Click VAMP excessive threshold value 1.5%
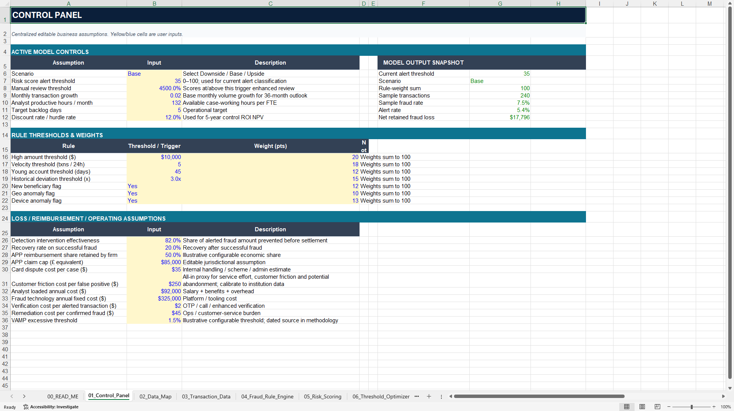The width and height of the screenshot is (734, 411). pyautogui.click(x=154, y=320)
